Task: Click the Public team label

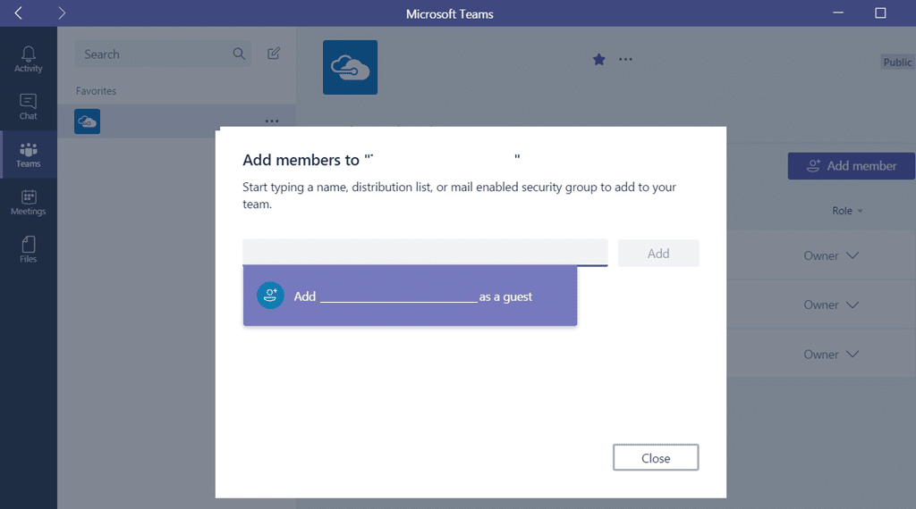Action: pos(896,62)
